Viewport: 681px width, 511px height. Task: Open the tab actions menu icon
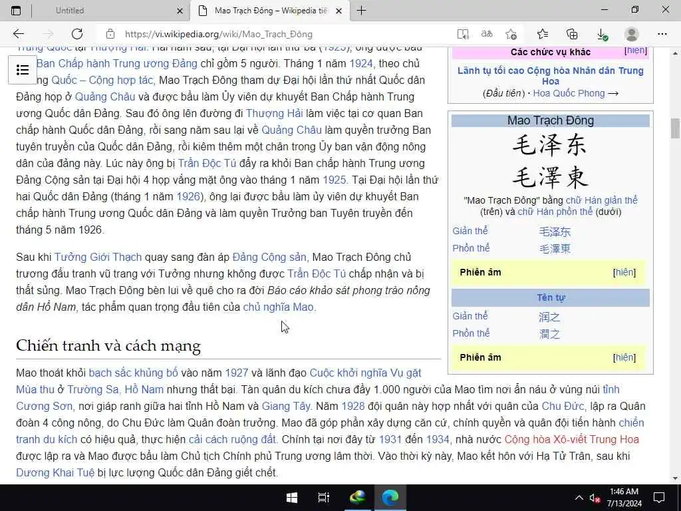[16, 11]
